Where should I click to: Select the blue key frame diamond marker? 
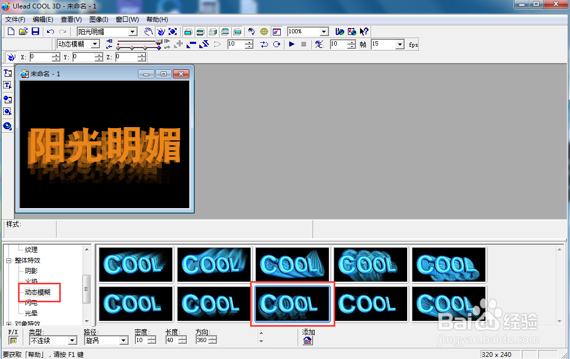tap(159, 48)
